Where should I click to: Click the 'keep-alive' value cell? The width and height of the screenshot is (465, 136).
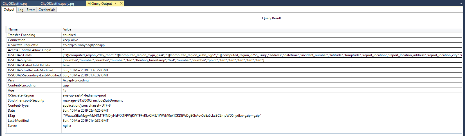[262, 40]
